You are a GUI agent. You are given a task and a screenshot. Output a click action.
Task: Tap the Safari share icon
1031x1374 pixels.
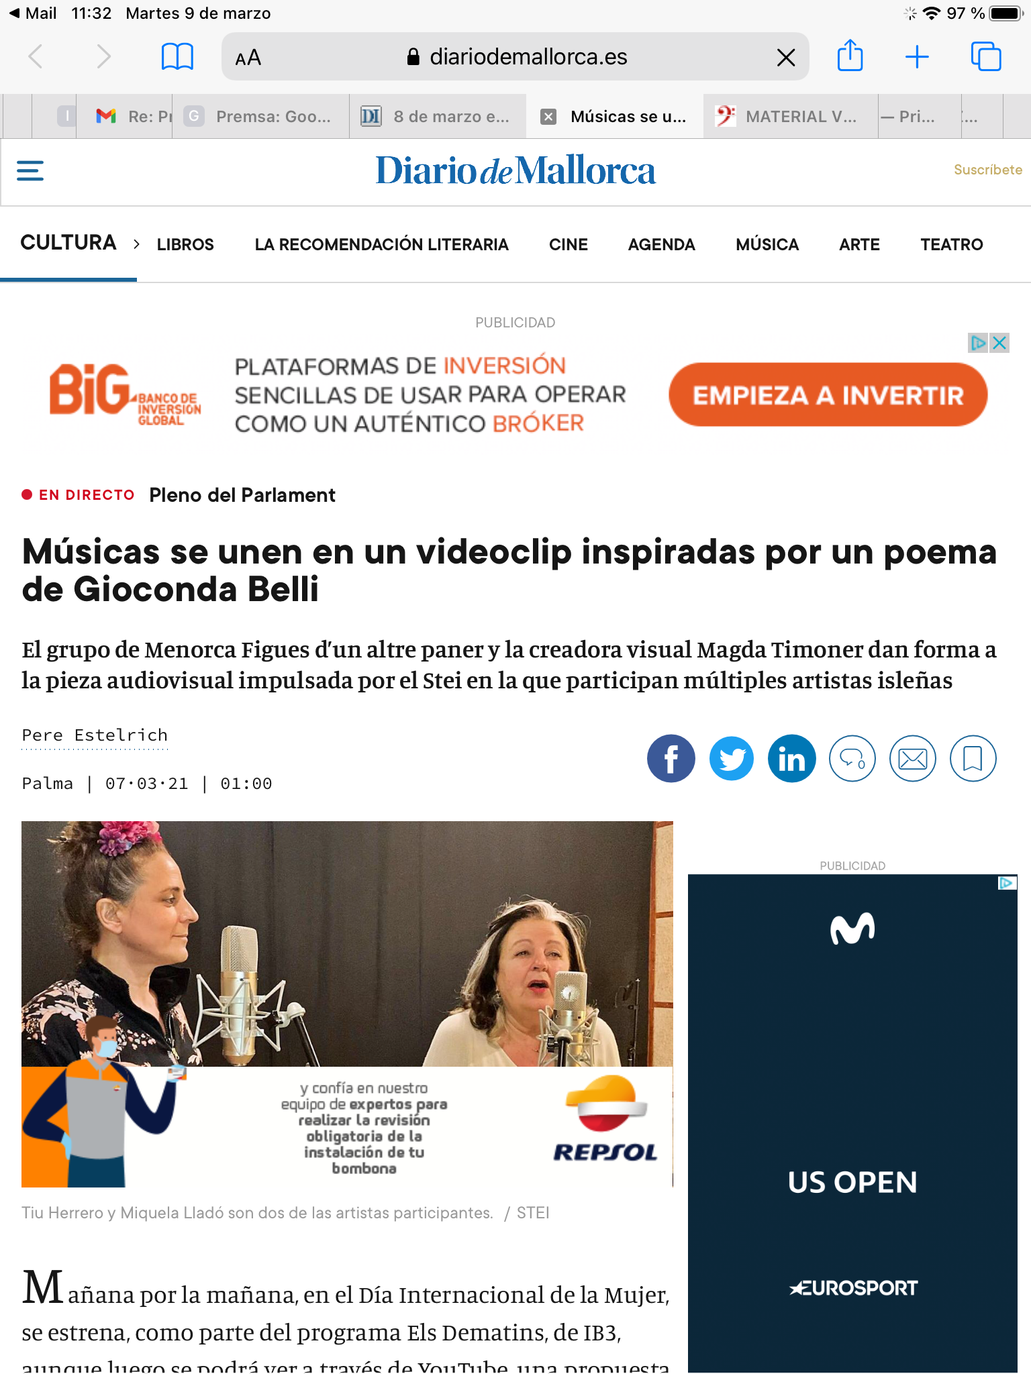click(850, 56)
